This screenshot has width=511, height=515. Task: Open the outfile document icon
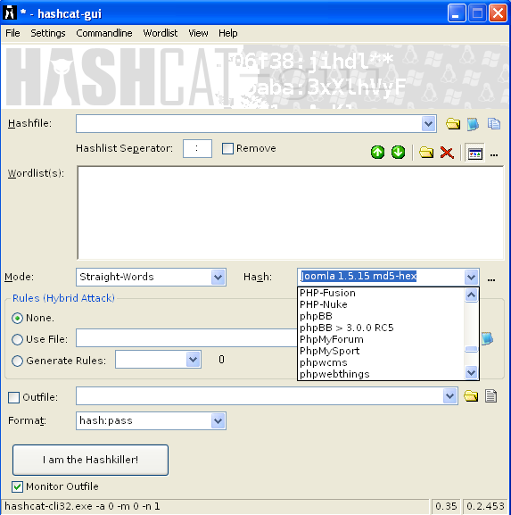pyautogui.click(x=491, y=395)
